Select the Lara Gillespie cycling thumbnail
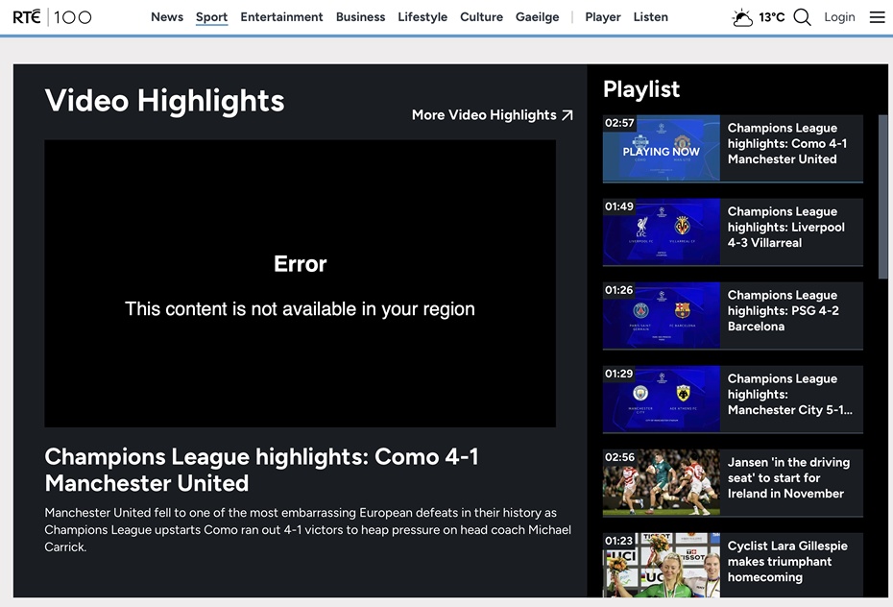This screenshot has width=893, height=607. (x=662, y=565)
